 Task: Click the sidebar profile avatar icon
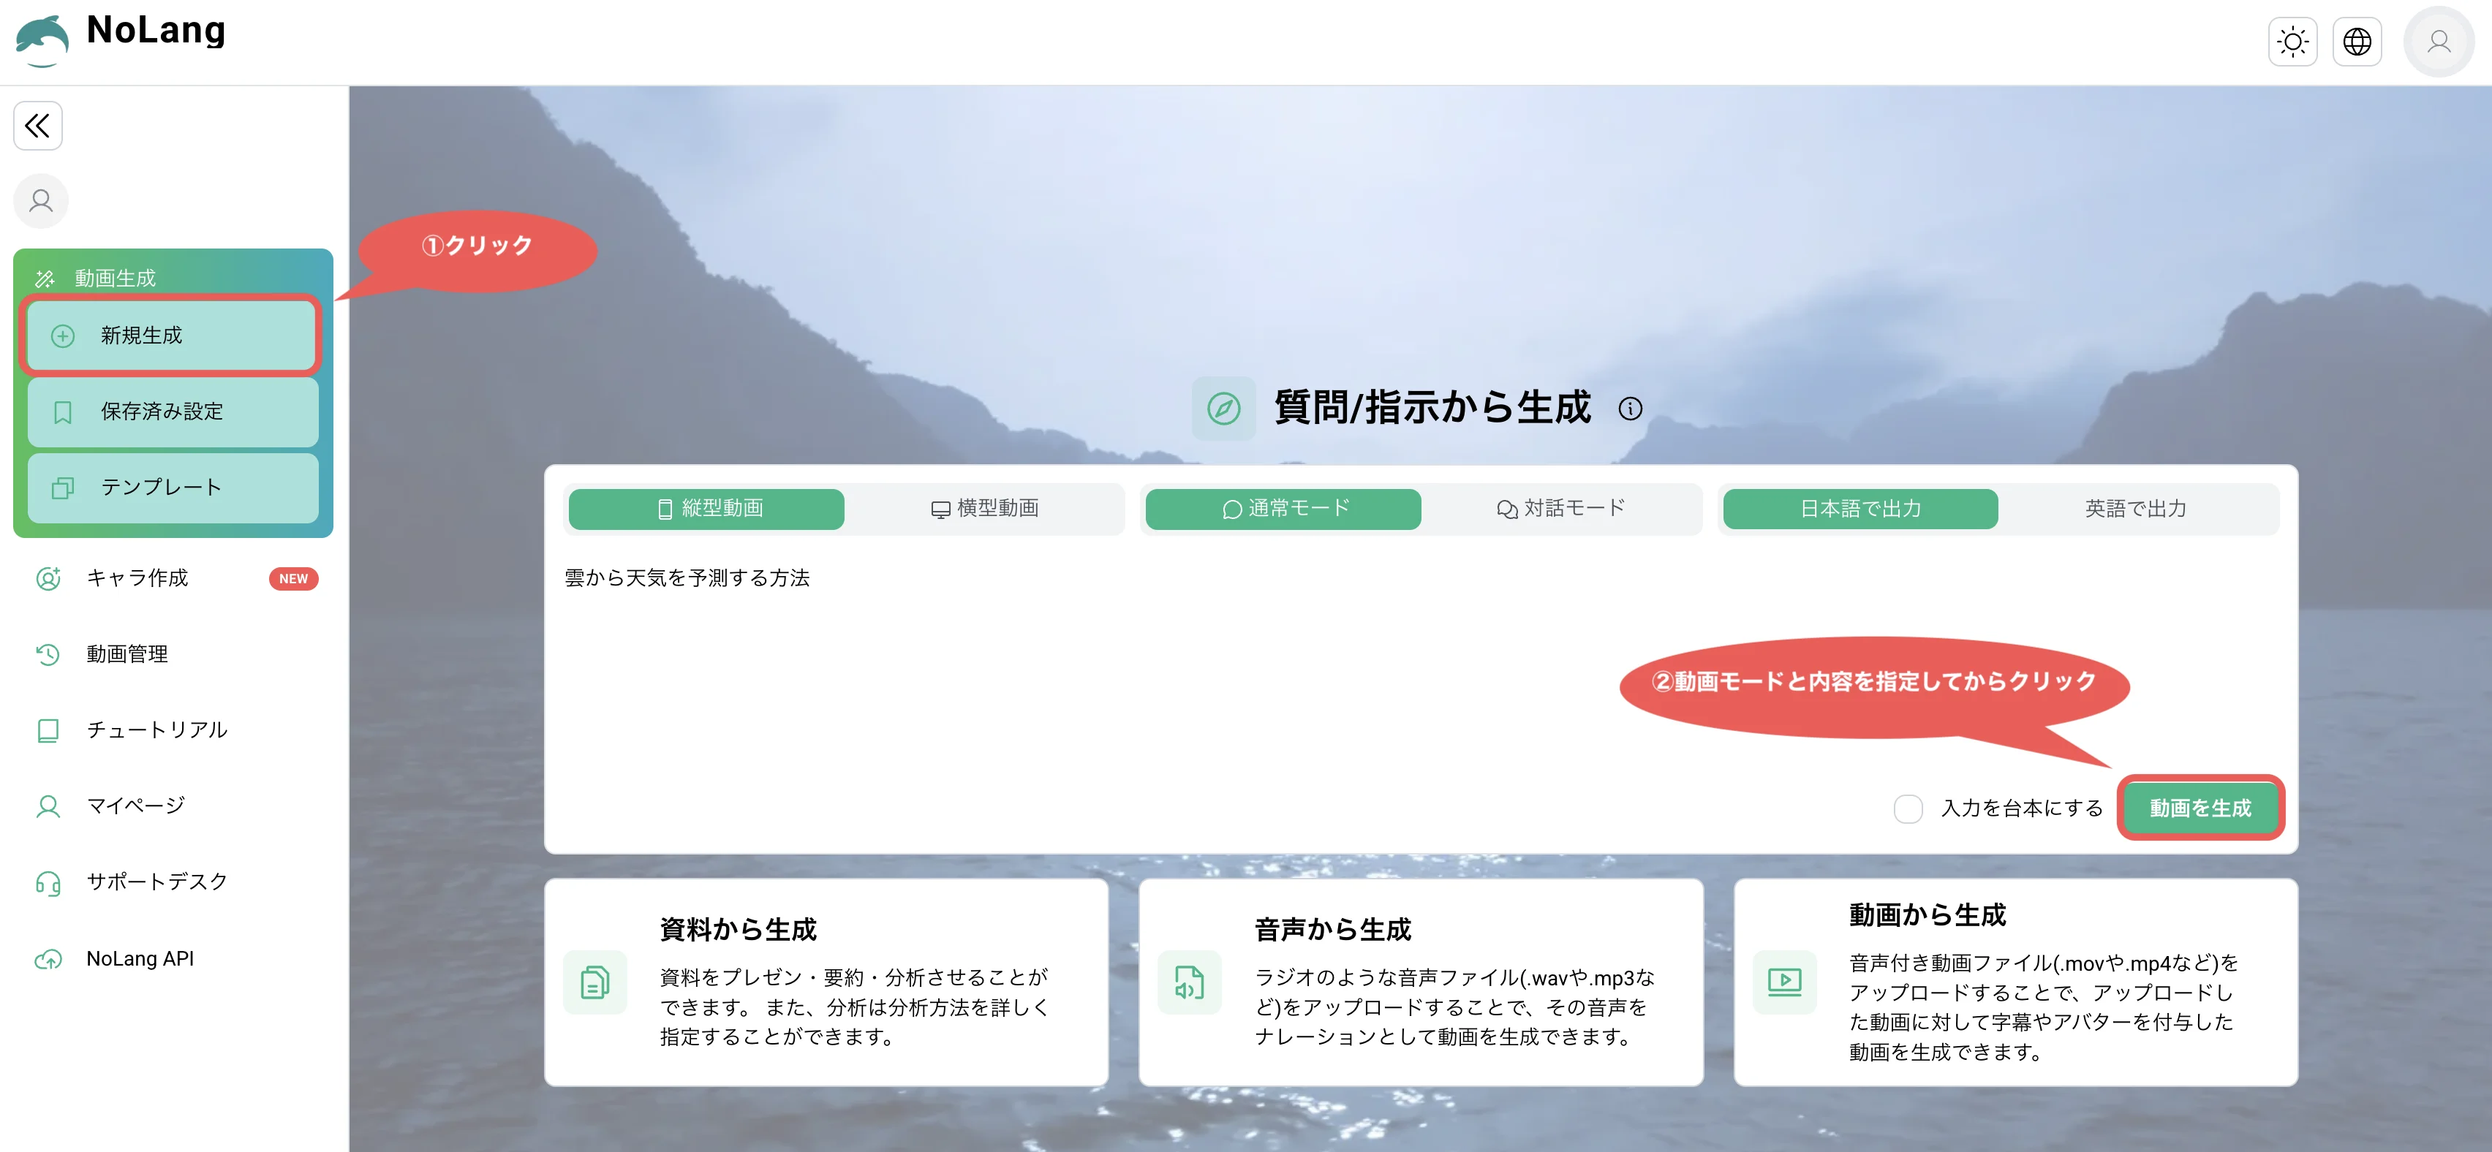[x=41, y=201]
